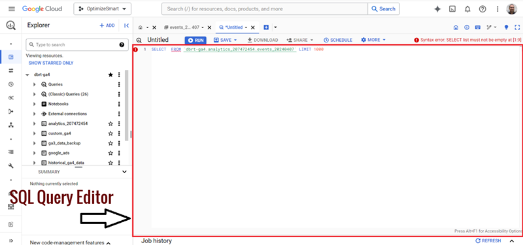
Task: Refresh Job history with REFRESH
Action: (x=488, y=240)
